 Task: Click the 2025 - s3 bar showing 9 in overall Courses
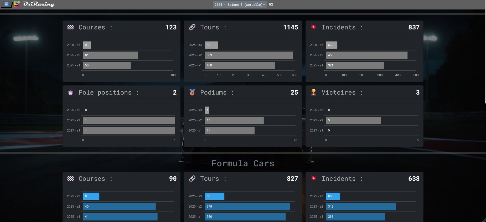point(87,45)
